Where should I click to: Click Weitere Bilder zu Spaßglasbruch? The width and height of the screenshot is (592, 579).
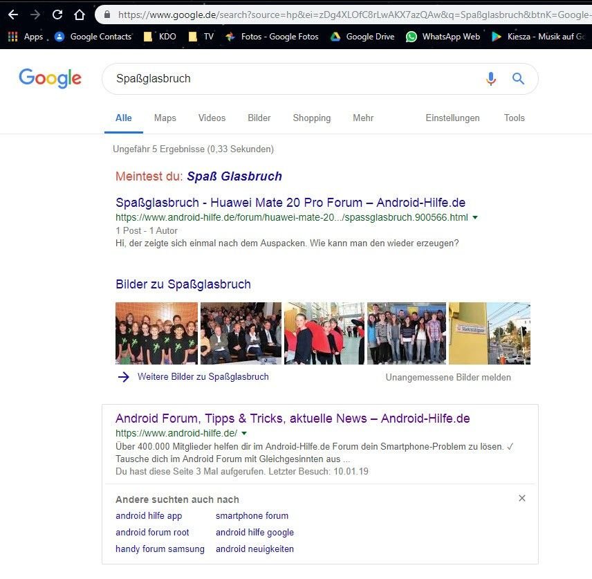coord(203,377)
